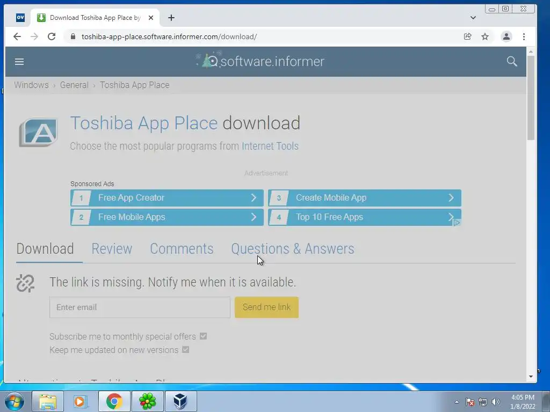Switch to the OV pinned tab
550x412 pixels.
click(x=20, y=18)
